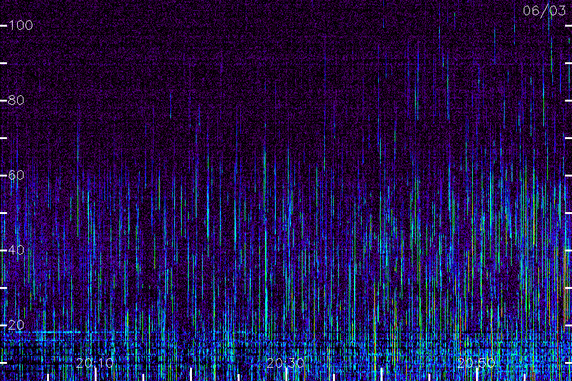572x381 pixels.
Task: Click the 80 frequency axis label
Action: pyautogui.click(x=16, y=100)
